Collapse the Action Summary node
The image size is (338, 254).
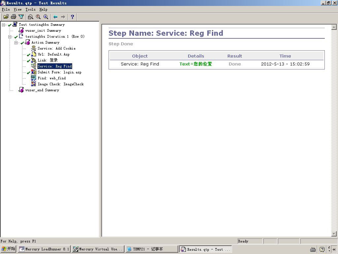[16, 43]
